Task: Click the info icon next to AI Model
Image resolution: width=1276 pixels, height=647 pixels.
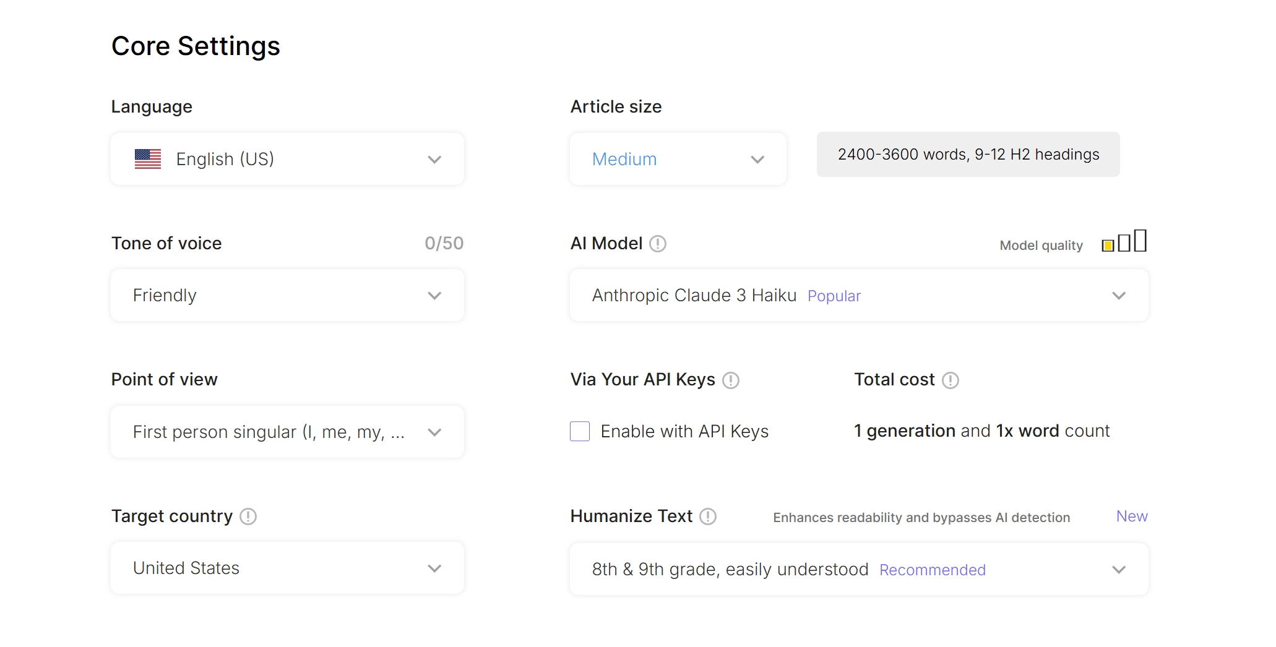Action: (658, 244)
